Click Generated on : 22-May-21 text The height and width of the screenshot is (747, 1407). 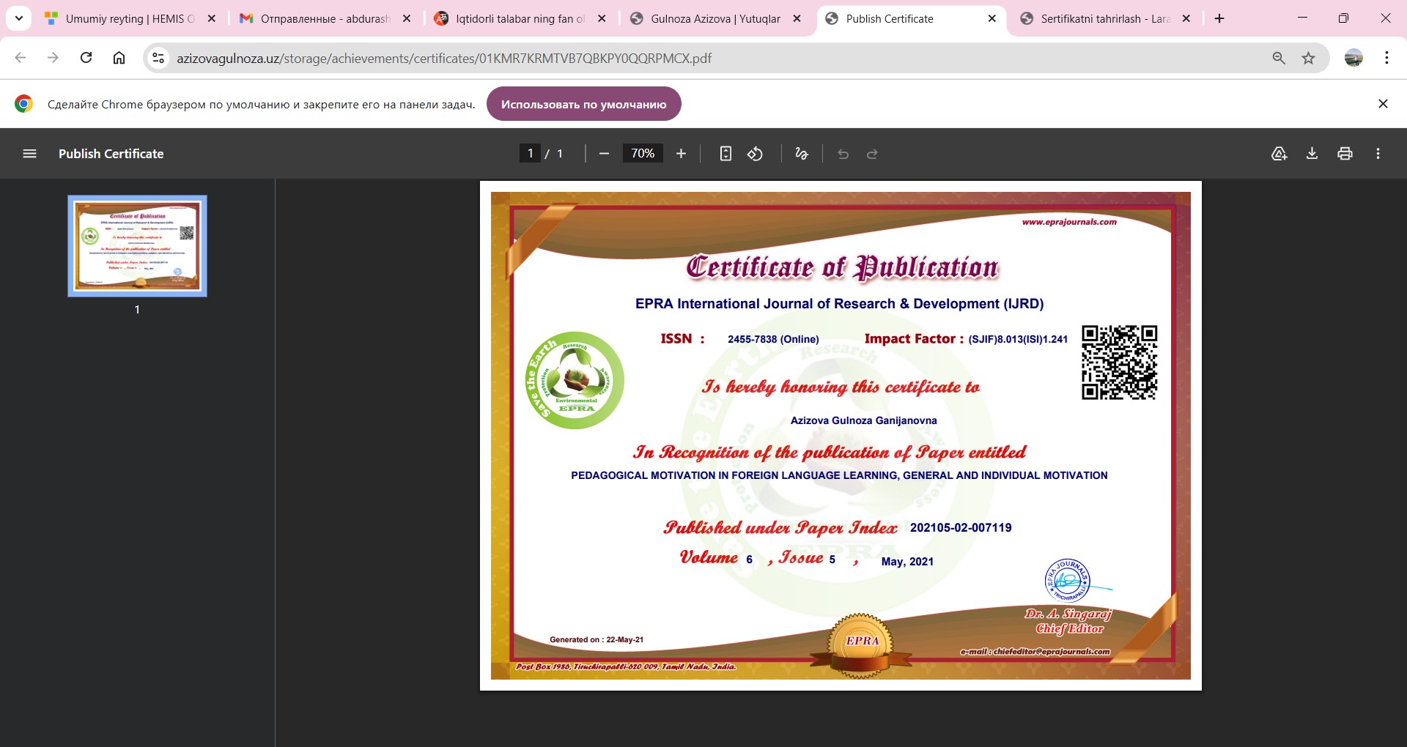pyautogui.click(x=597, y=639)
